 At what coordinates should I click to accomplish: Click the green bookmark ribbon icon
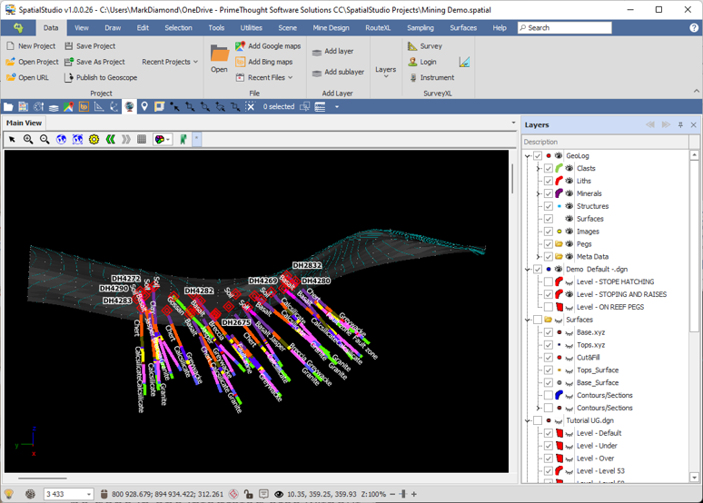[x=183, y=140]
